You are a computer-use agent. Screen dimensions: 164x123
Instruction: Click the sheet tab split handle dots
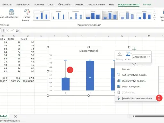129,116
